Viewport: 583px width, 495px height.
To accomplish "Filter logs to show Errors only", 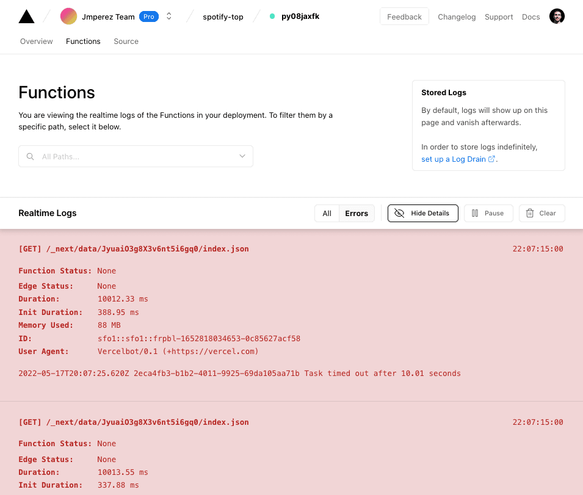I will [357, 213].
